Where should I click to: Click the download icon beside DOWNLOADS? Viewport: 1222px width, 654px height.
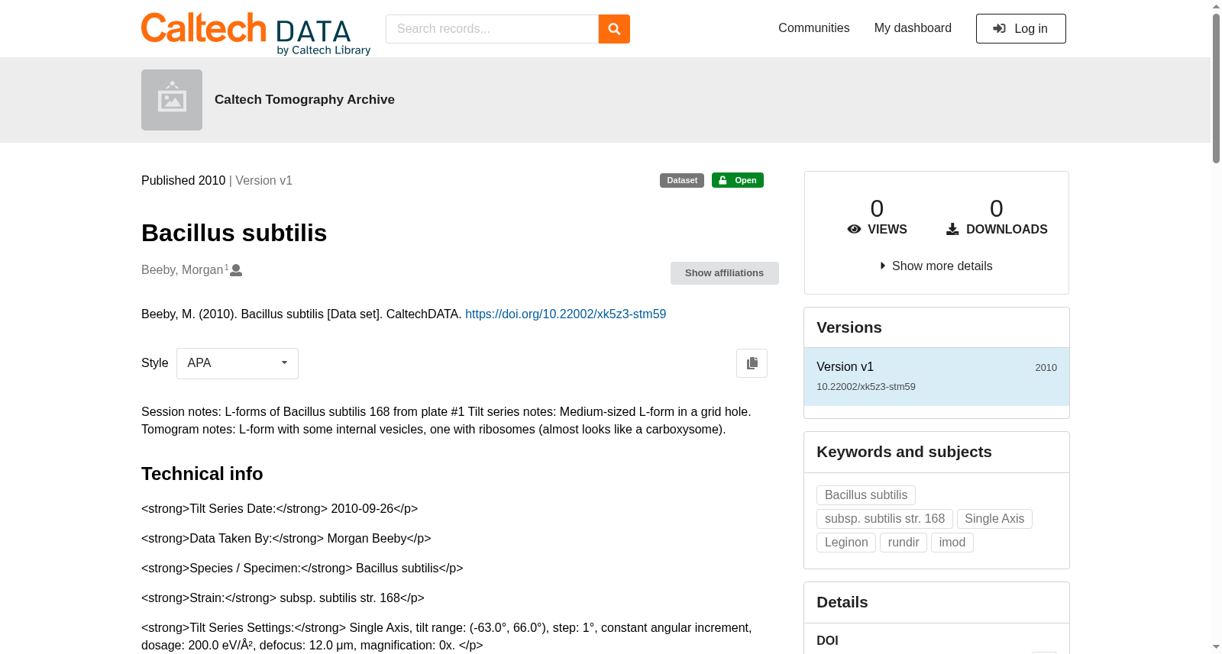[x=952, y=229]
